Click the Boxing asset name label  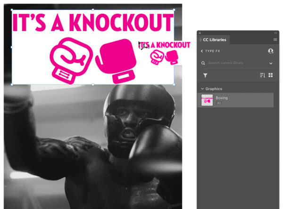(222, 98)
